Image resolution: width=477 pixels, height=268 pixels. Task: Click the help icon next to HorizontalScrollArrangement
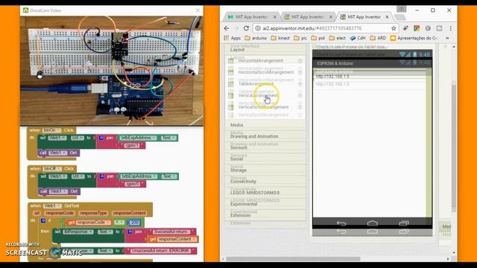[x=300, y=72]
